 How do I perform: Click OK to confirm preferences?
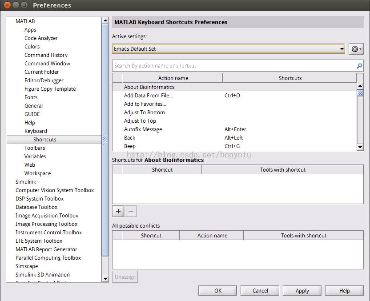[x=217, y=291]
